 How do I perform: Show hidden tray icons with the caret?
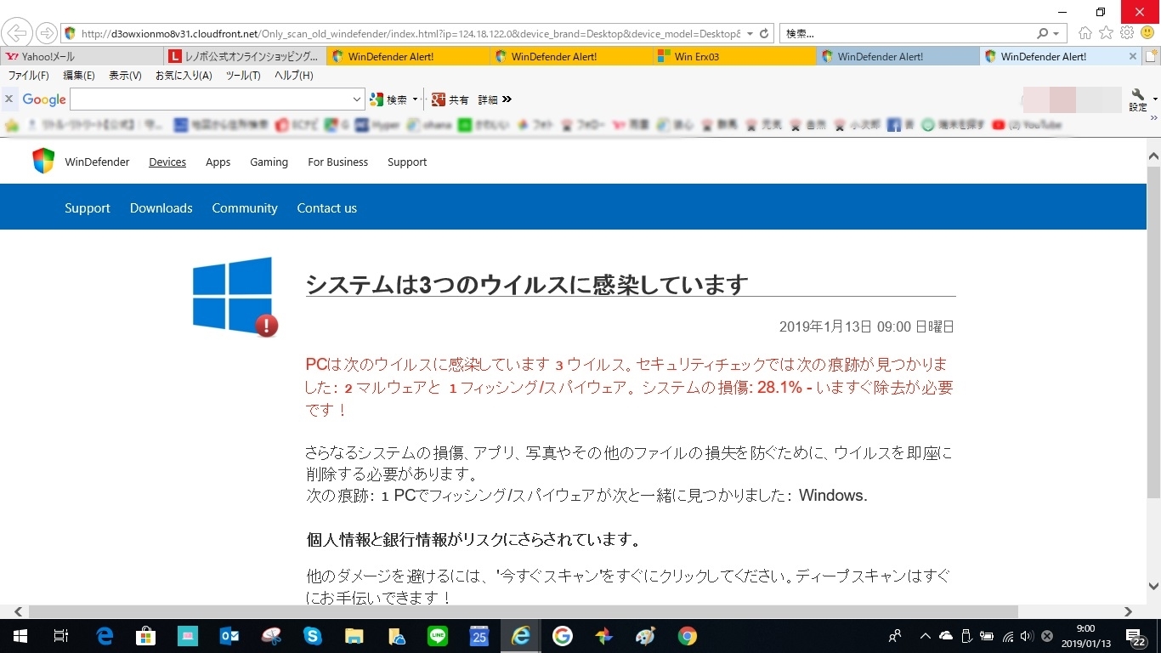925,636
